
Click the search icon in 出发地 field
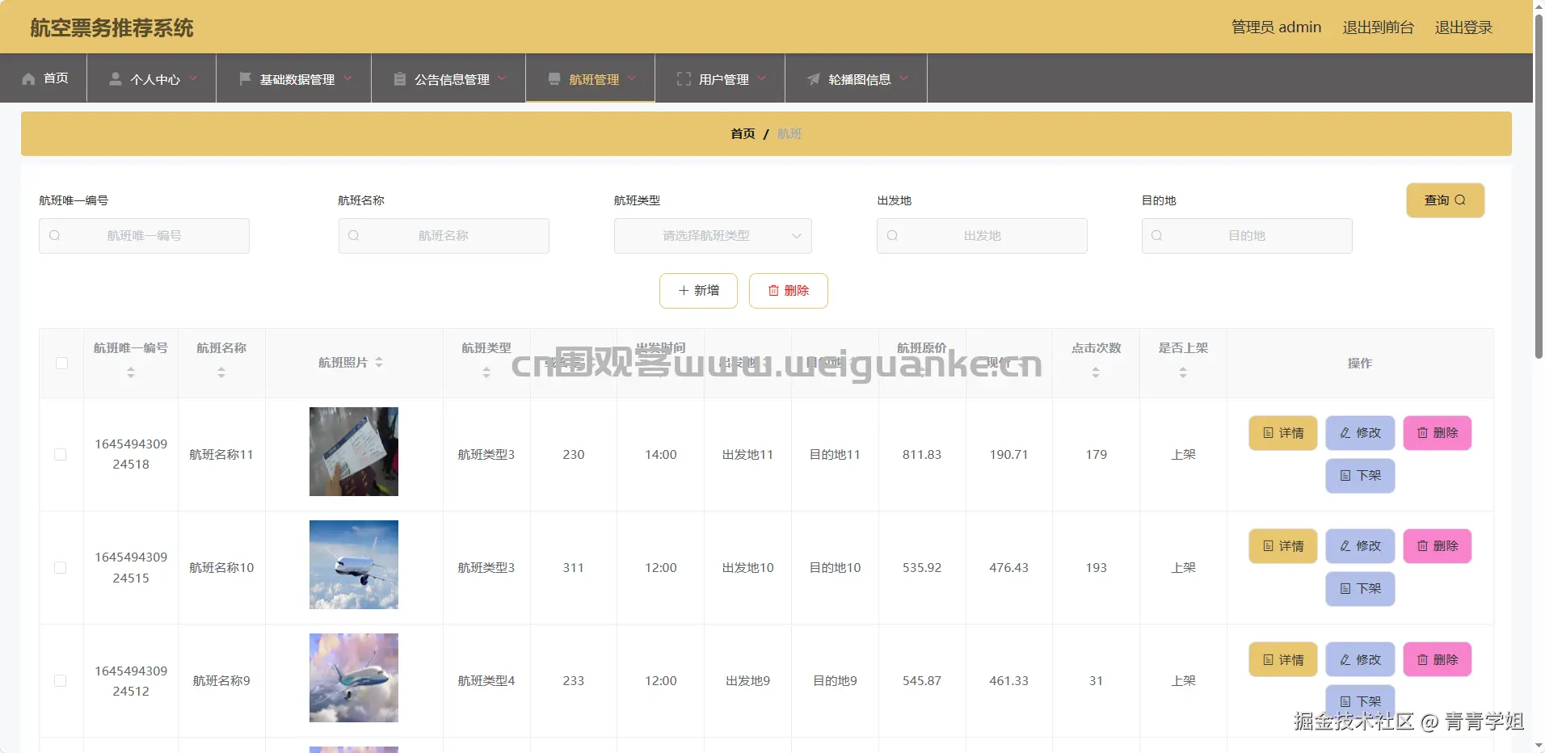(x=892, y=236)
